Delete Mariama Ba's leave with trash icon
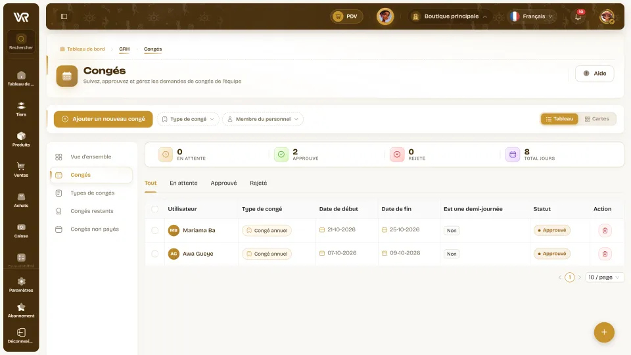This screenshot has width=631, height=355. click(605, 231)
